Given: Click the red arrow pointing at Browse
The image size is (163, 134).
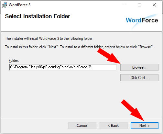Looking at the screenshot, I should pos(109,56).
